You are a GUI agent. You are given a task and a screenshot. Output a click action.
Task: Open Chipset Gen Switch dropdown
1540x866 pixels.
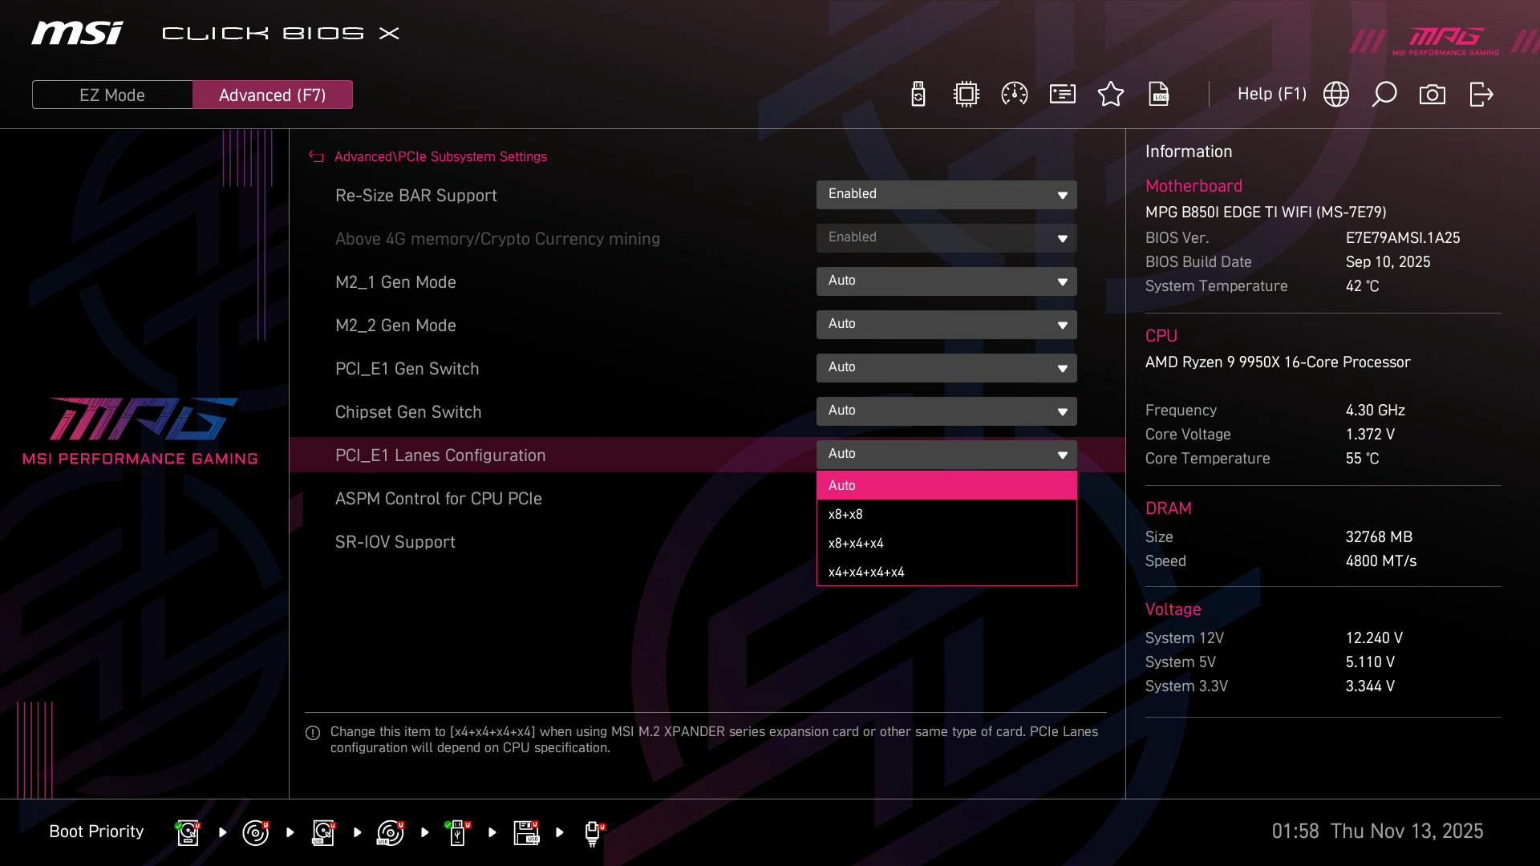[946, 411]
